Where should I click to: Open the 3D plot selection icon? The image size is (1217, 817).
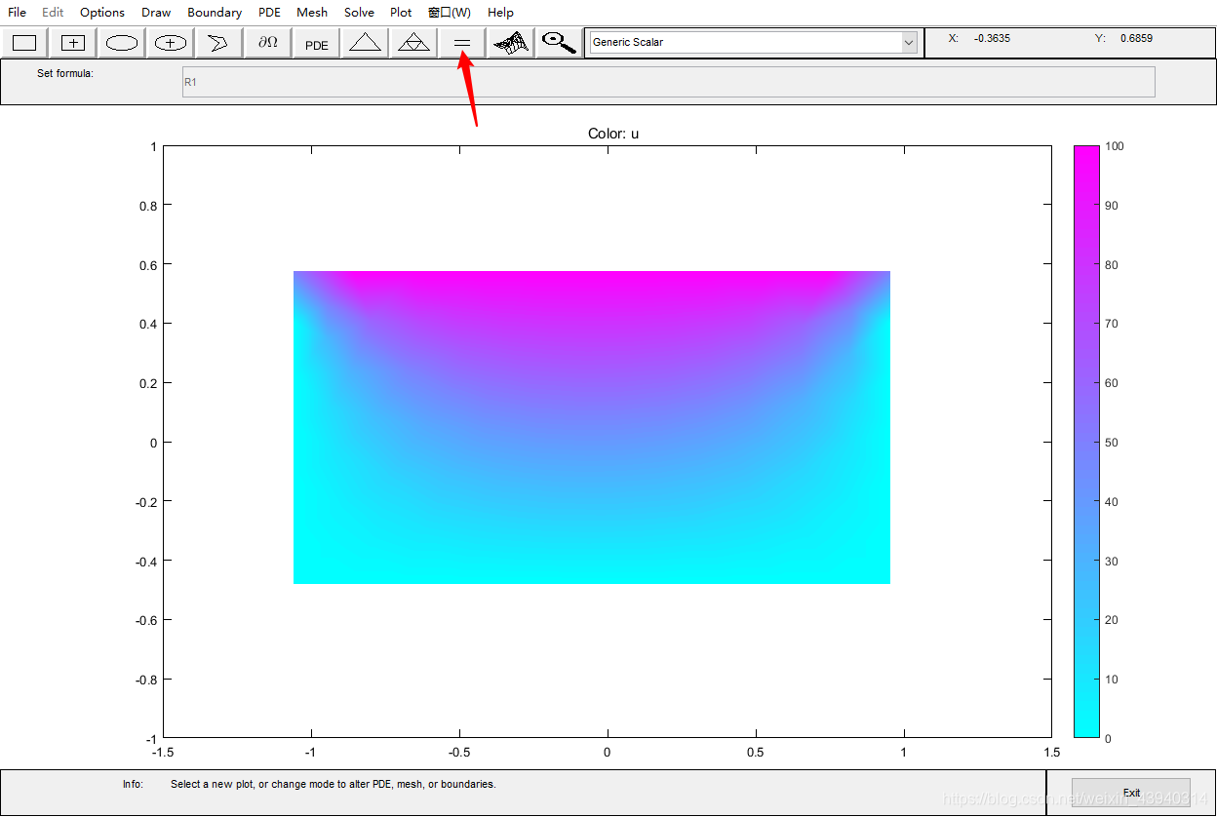coord(511,43)
